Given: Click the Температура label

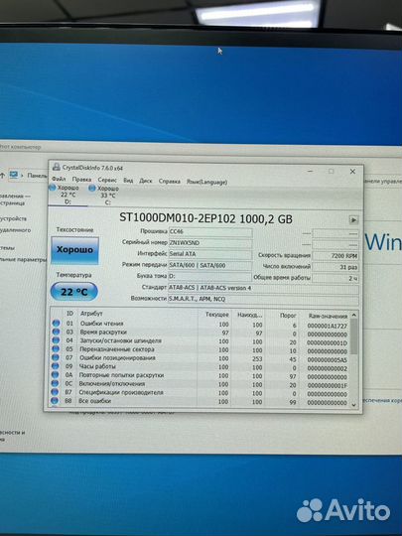Looking at the screenshot, I should point(73,275).
